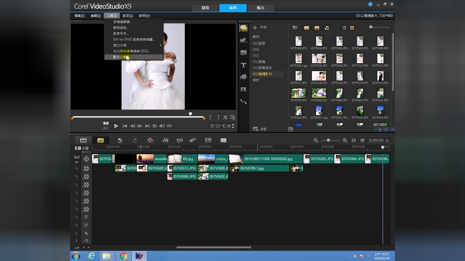The image size is (465, 261).
Task: Set the mark-in bracket
Action: 210,117
